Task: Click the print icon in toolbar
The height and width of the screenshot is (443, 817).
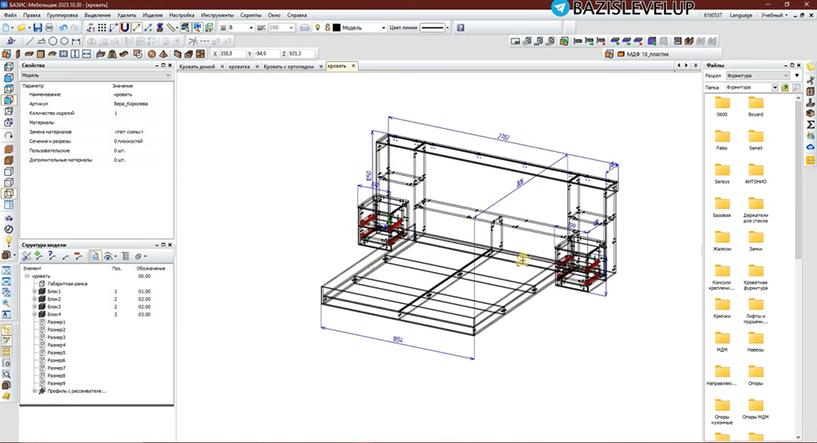Action: point(49,28)
